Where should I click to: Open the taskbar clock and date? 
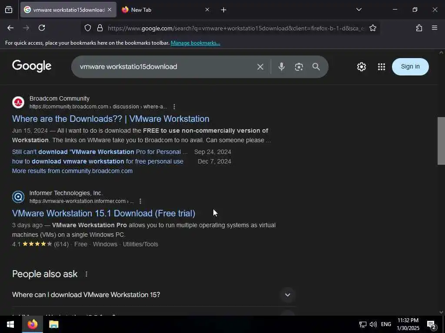tap(408, 324)
